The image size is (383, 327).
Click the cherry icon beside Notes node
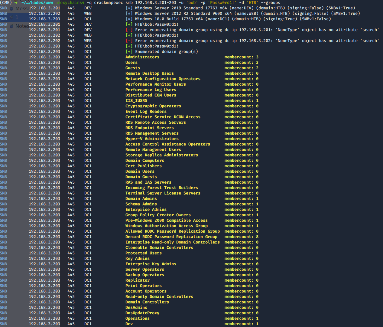pos(11,26)
